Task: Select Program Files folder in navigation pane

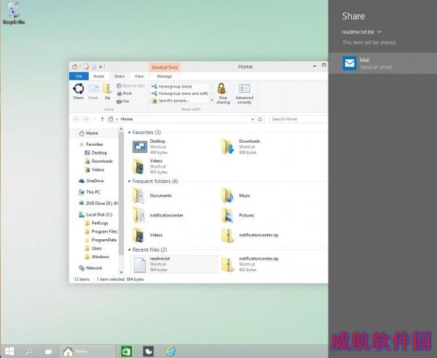Action: point(101,231)
